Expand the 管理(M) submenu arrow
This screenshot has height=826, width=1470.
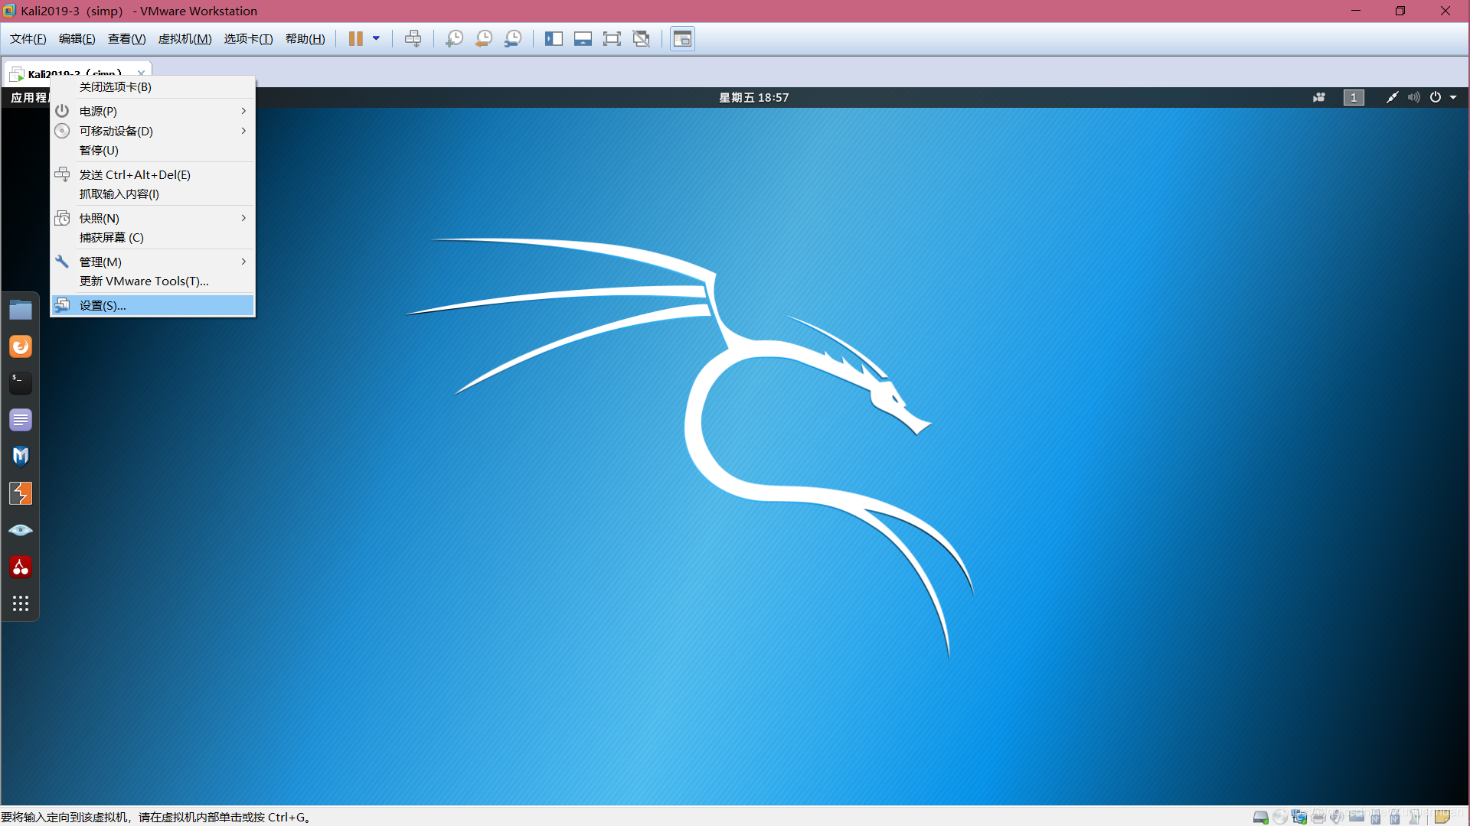[x=243, y=262]
